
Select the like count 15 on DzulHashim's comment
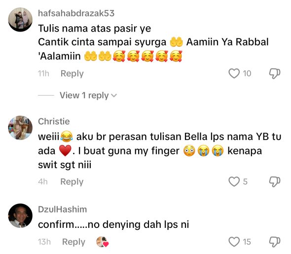click(x=247, y=242)
